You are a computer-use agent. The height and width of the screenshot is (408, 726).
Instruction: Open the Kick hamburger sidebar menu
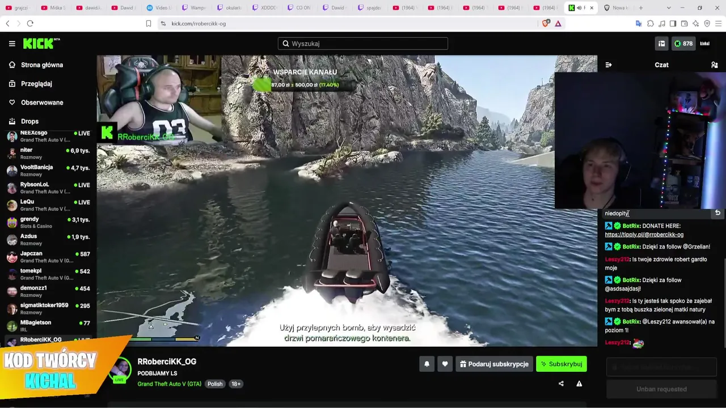point(12,44)
